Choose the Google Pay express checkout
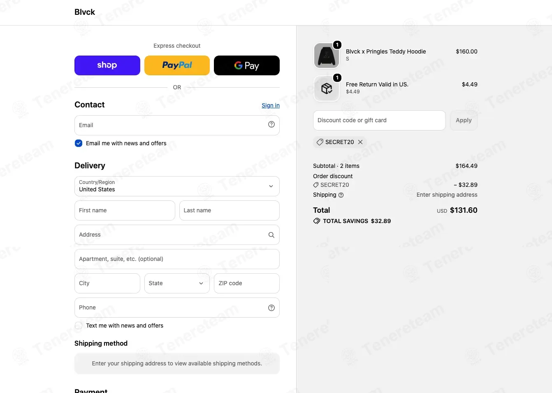Viewport: 552px width, 393px height. pos(247,65)
